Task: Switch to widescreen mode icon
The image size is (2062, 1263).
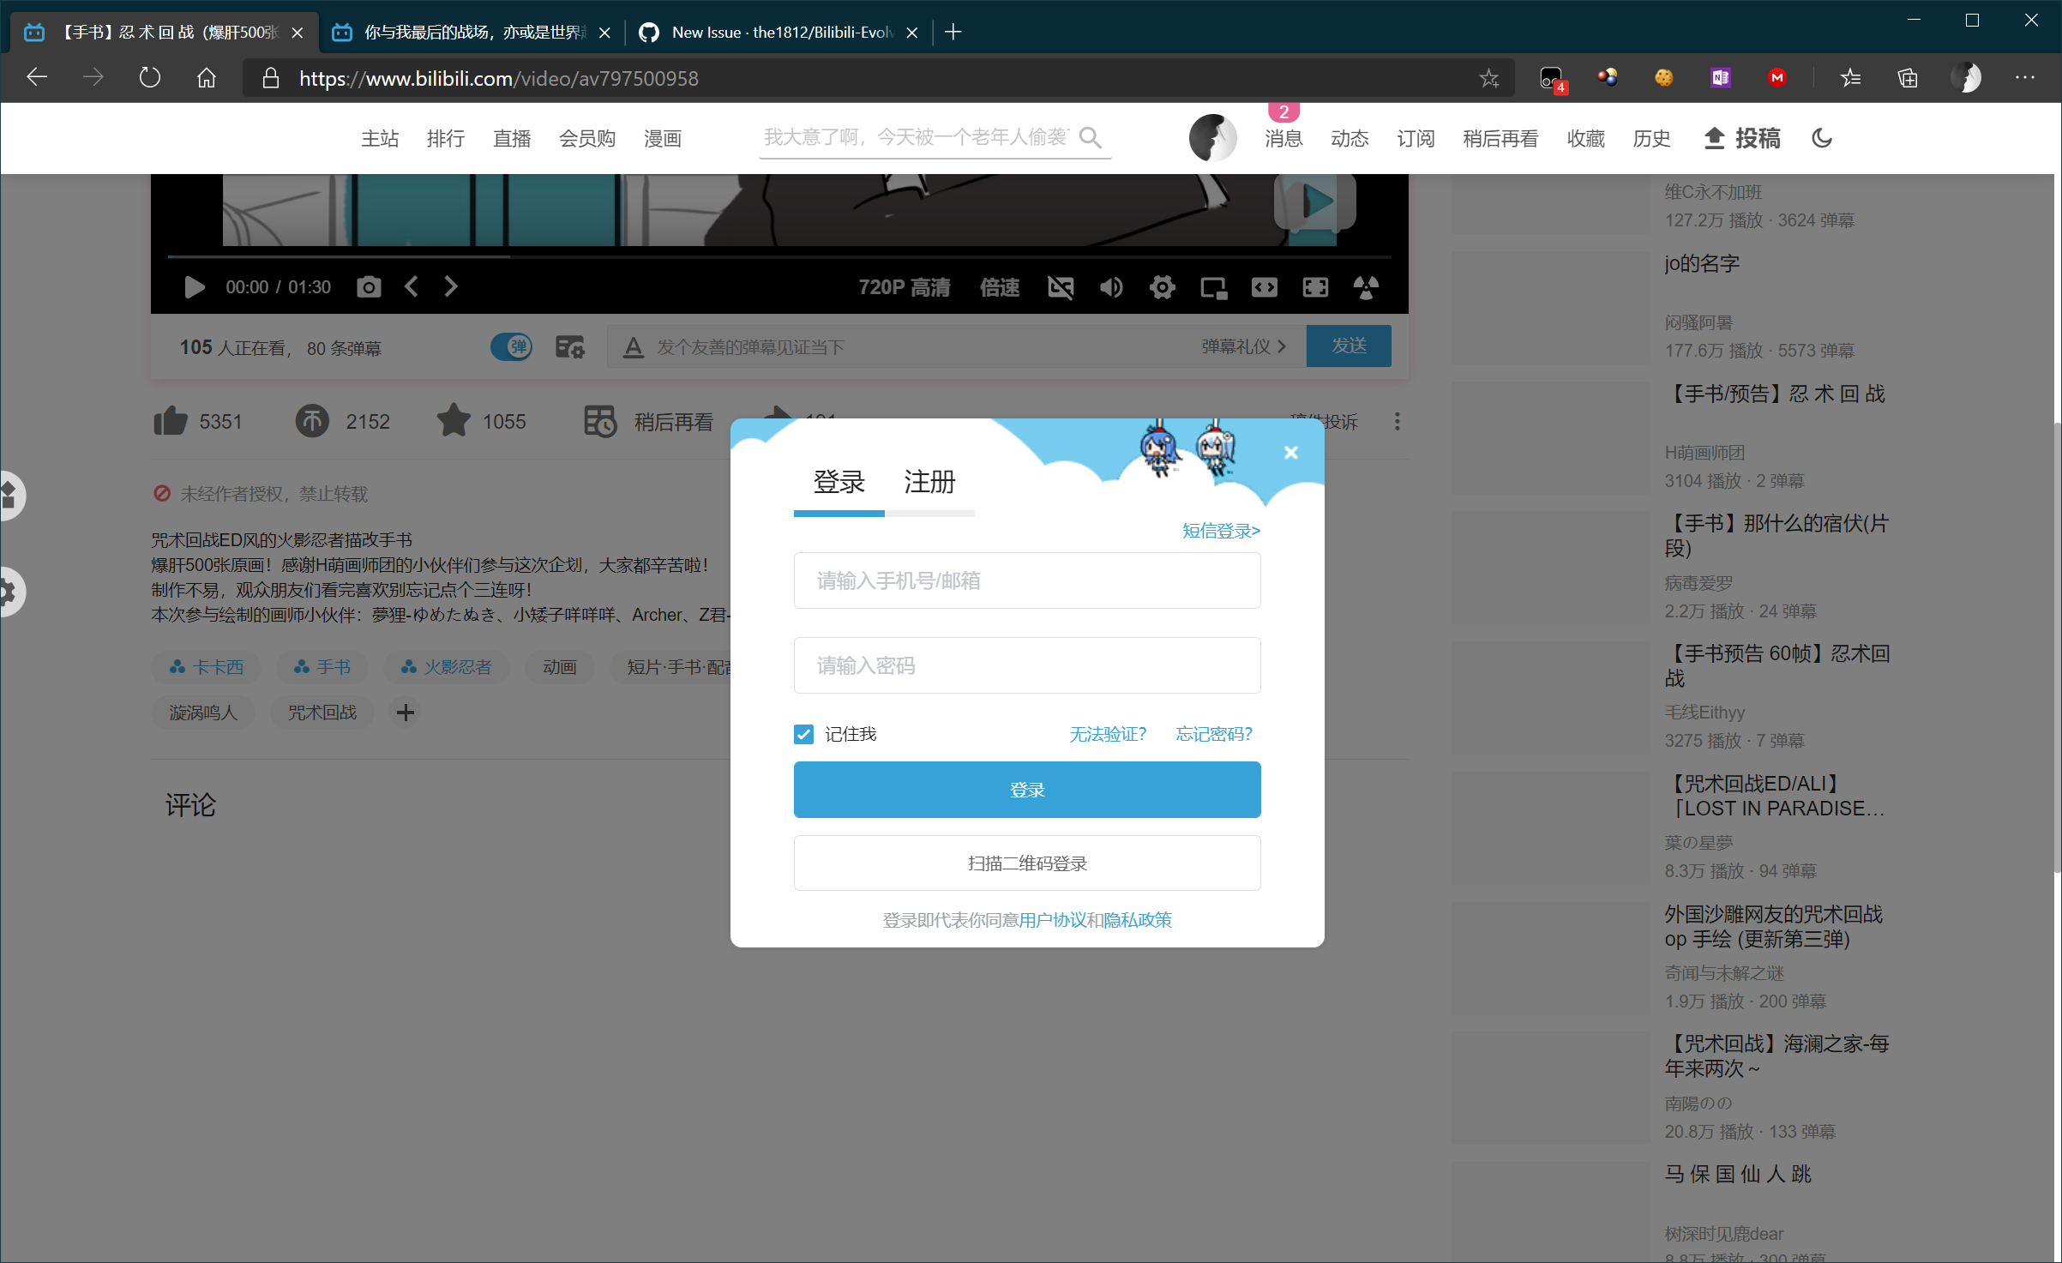Action: 1264,287
